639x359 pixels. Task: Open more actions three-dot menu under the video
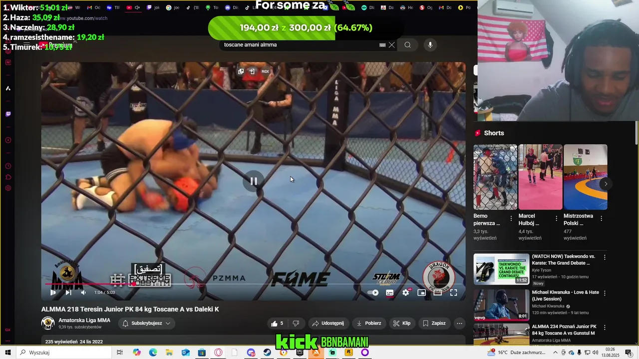click(460, 323)
